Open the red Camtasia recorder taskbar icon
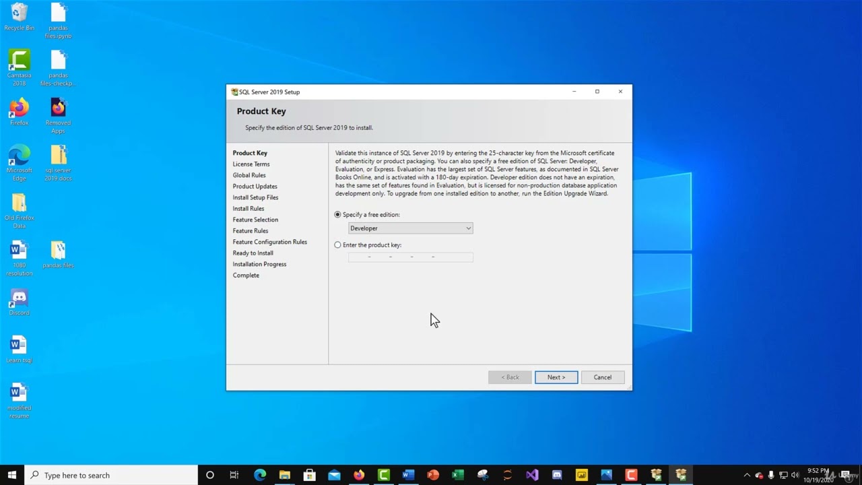Image resolution: width=862 pixels, height=485 pixels. pos(631,475)
